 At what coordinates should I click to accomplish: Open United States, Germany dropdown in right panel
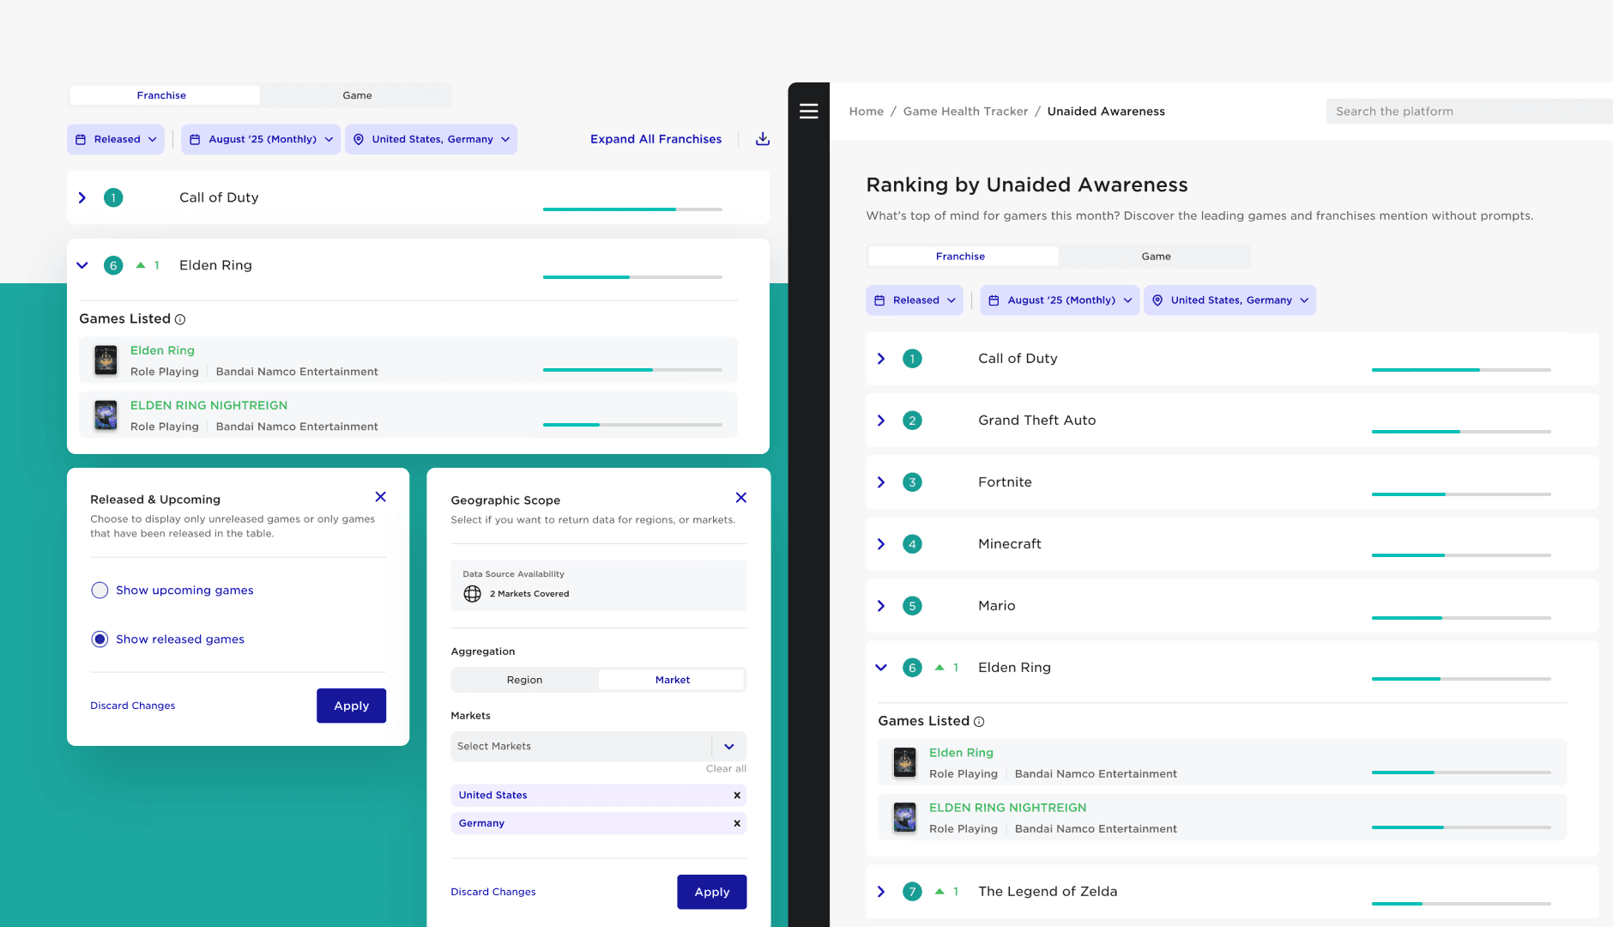pos(1229,300)
